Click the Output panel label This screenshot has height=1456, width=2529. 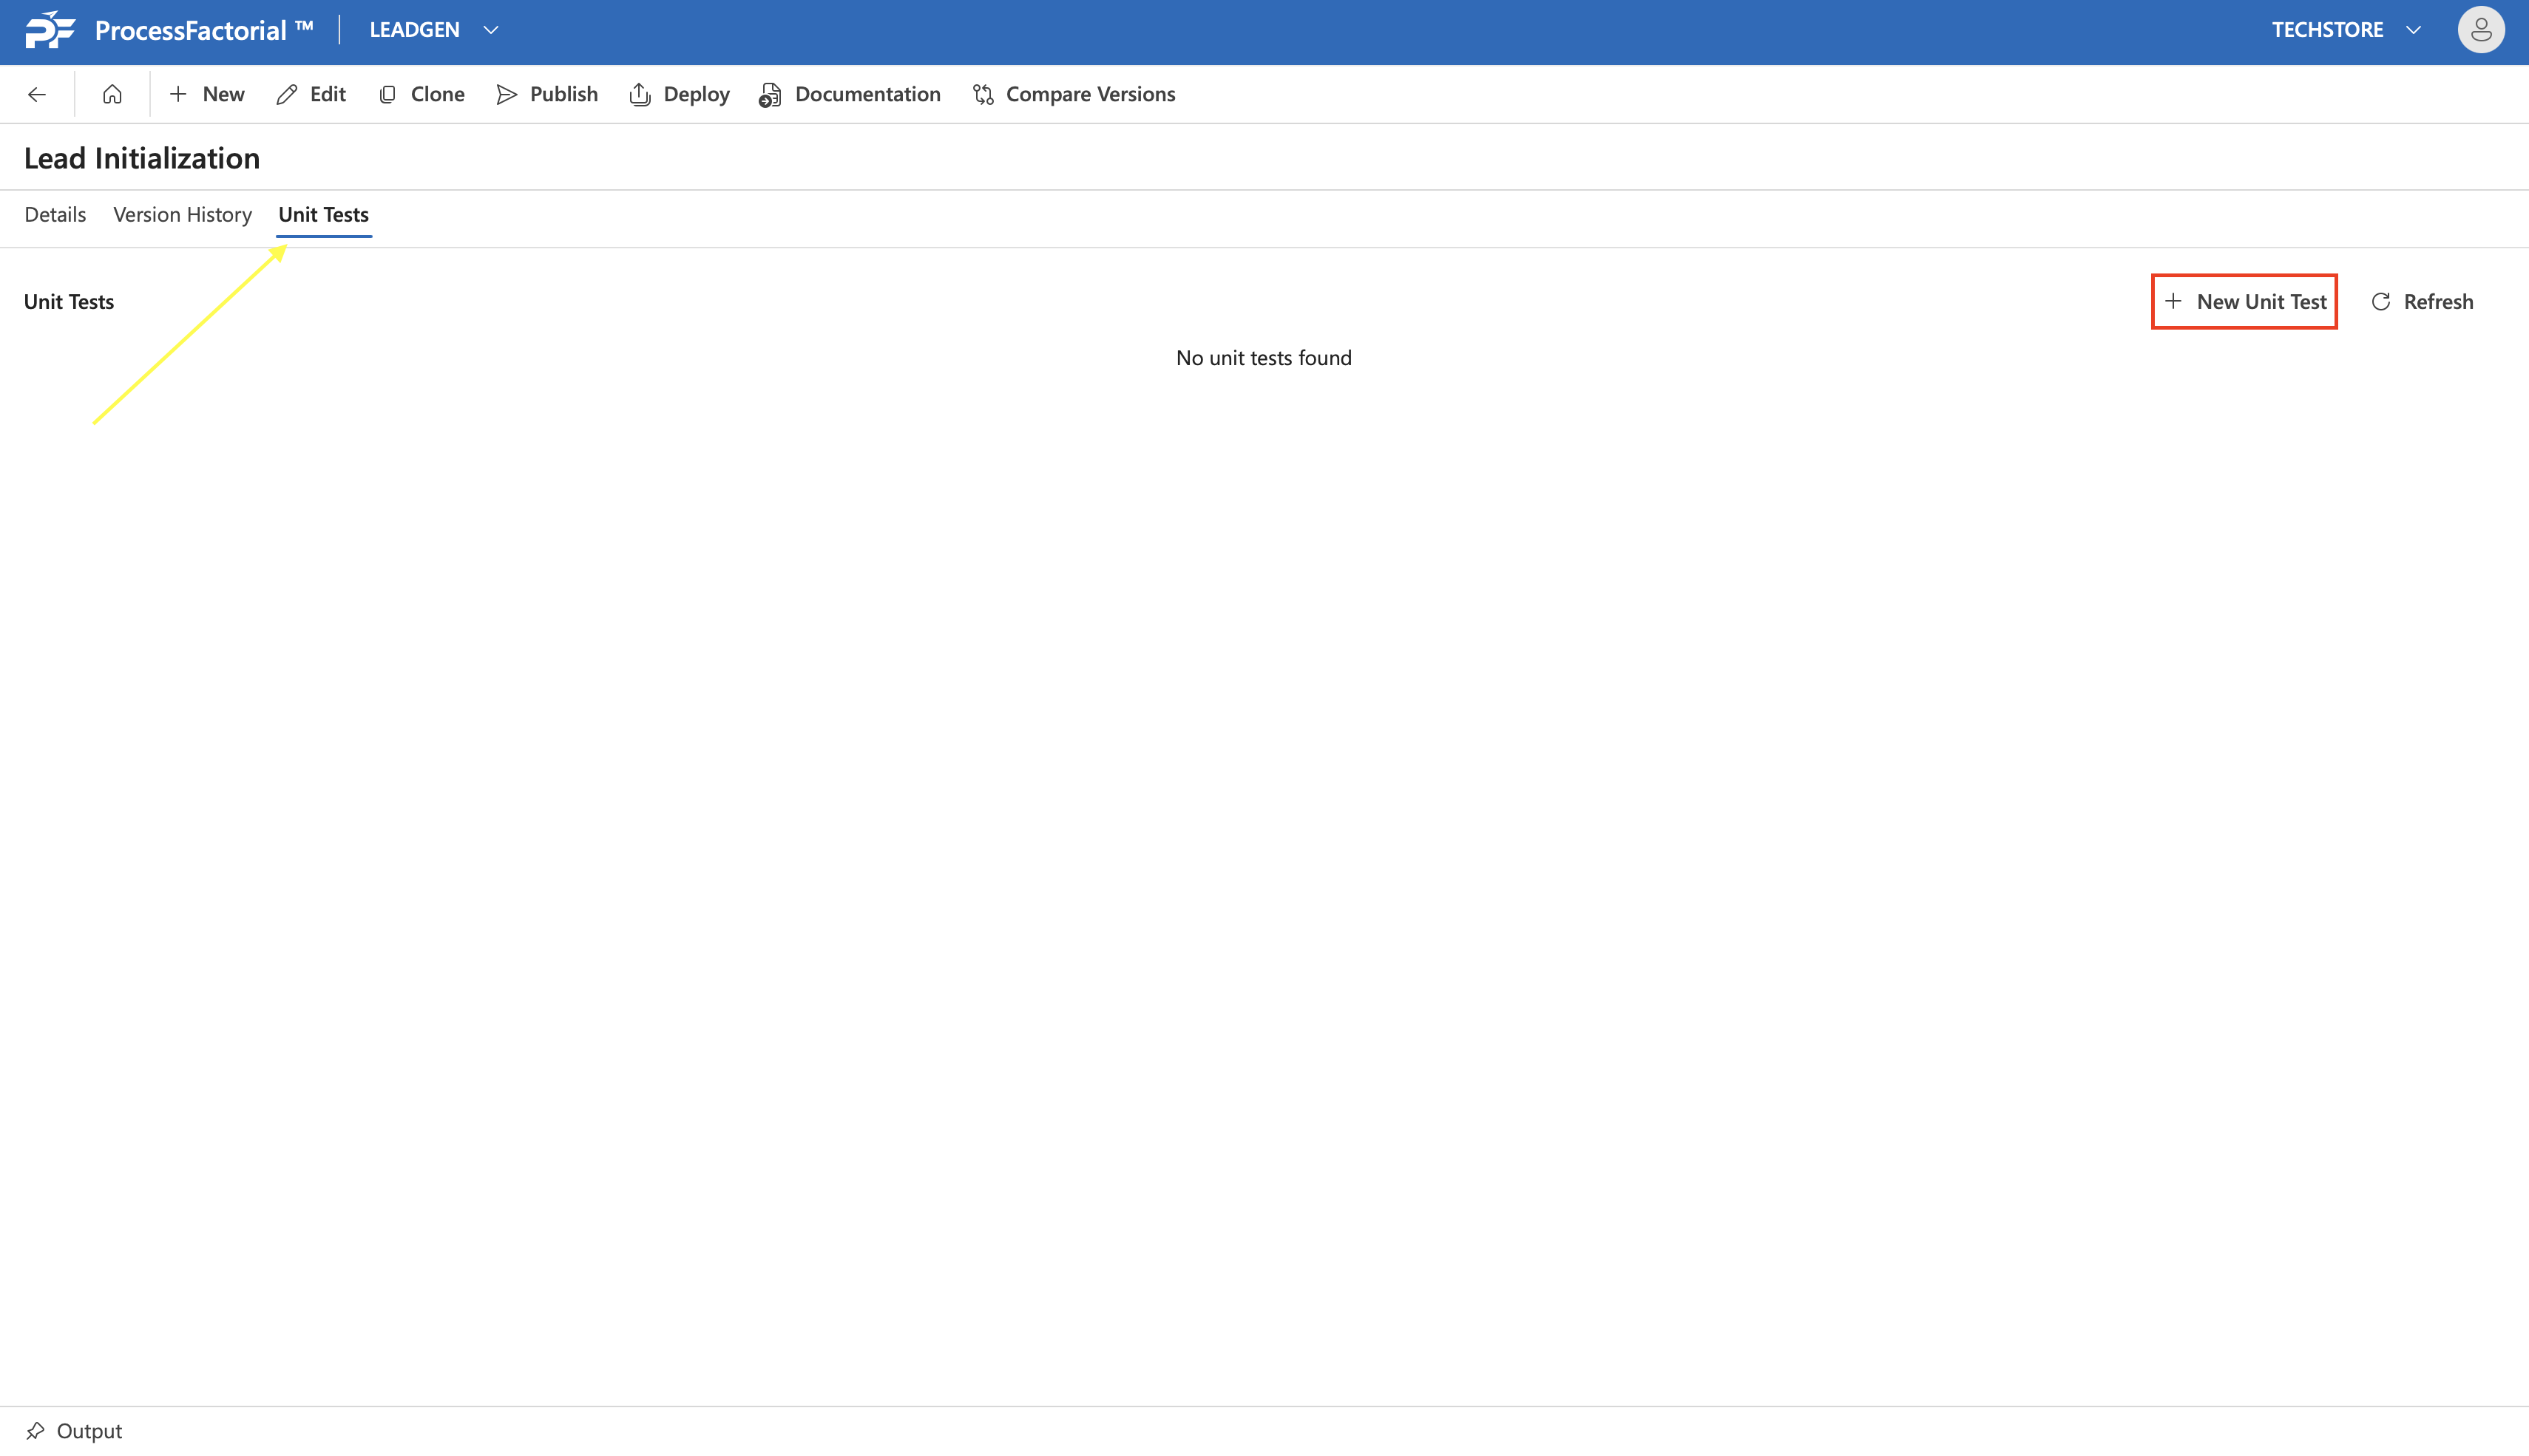point(89,1430)
